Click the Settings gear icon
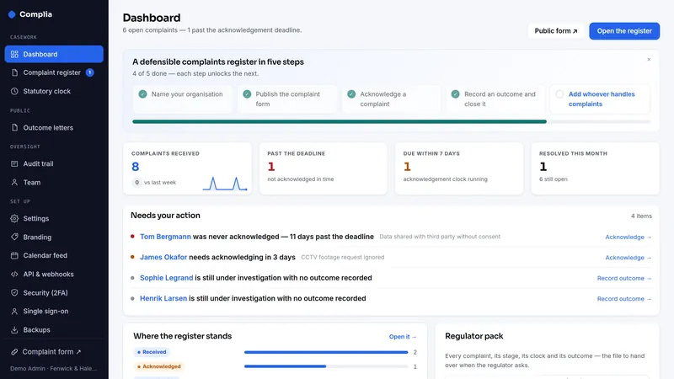Screen dimensions: 674x379 [14, 218]
